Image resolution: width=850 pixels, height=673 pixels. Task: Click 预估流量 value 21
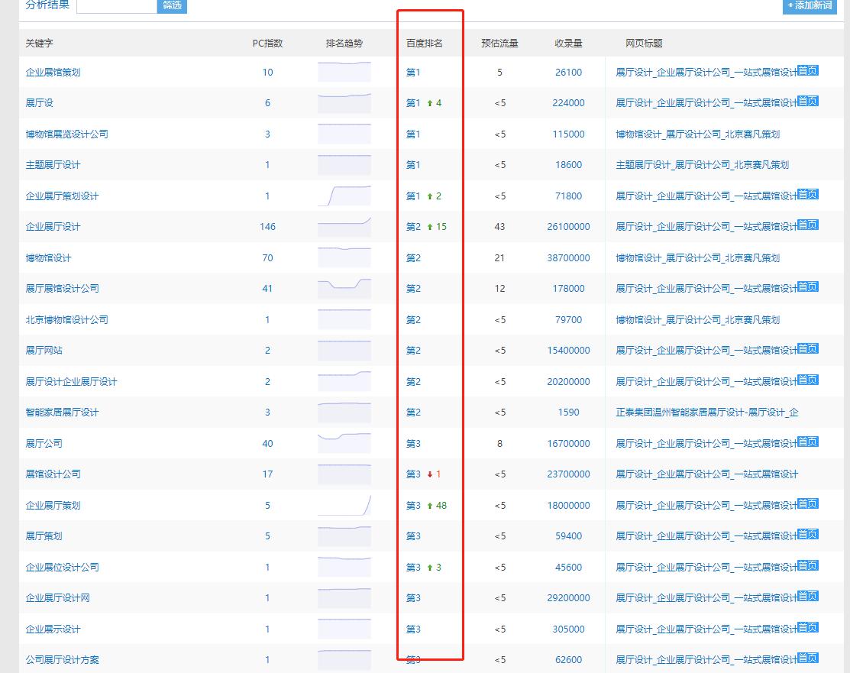click(x=499, y=258)
